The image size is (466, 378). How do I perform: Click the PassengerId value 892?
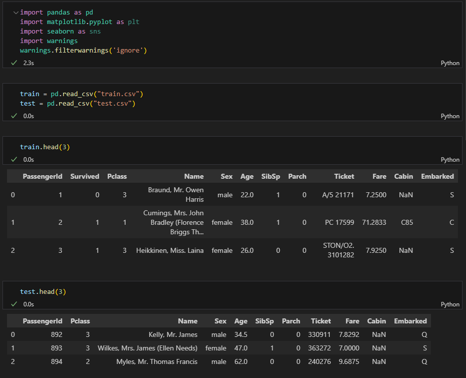point(57,334)
